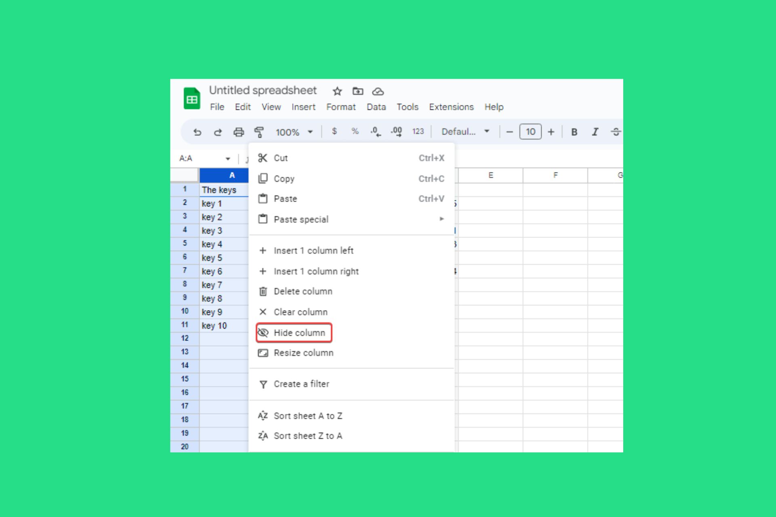Decrease decimal places
The width and height of the screenshot is (776, 517).
(x=375, y=132)
